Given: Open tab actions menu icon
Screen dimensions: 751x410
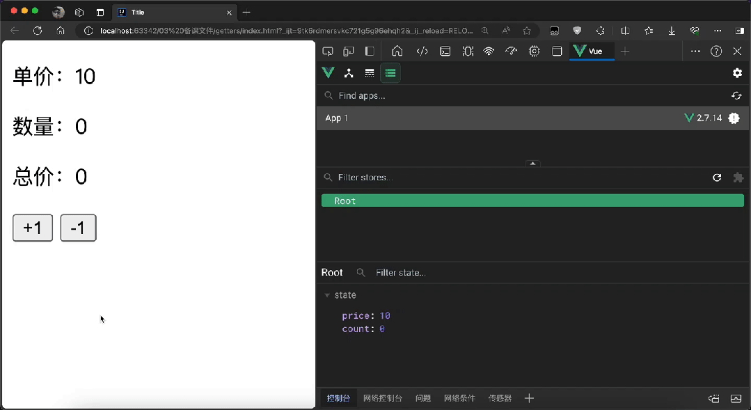Looking at the screenshot, I should [100, 13].
